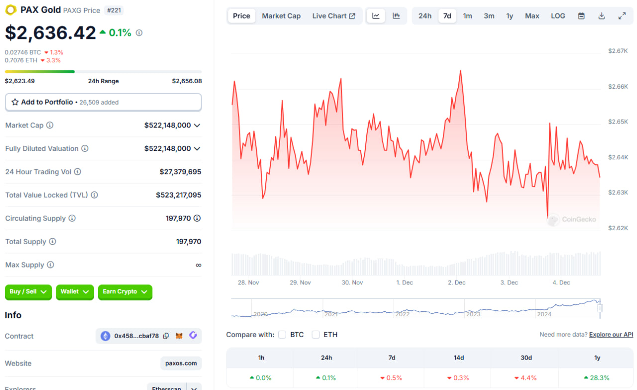This screenshot has height=390, width=637.
Task: Show 24 Hour Trading Vol info icon
Action: coord(78,172)
